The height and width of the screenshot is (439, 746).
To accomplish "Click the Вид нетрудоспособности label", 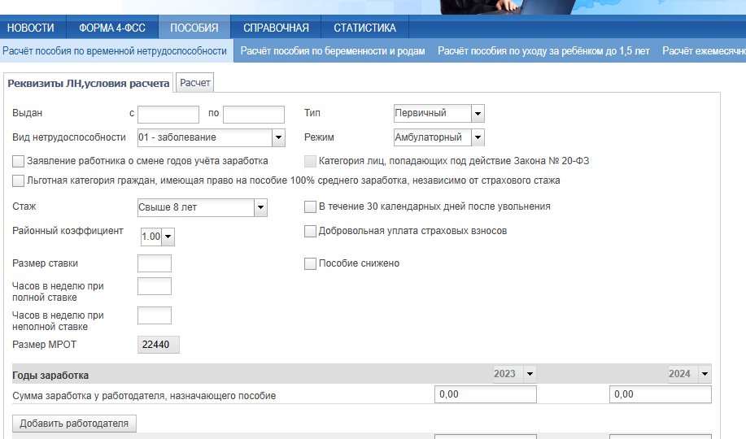I will 69,137.
